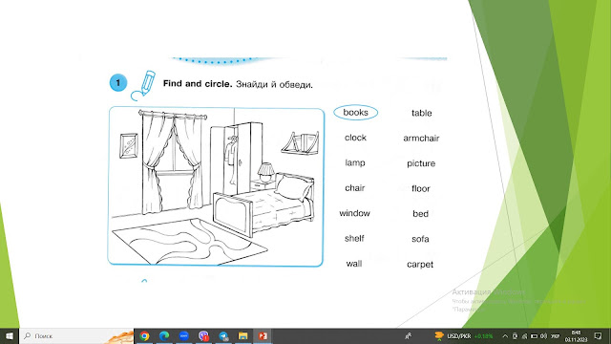611x344 pixels.
Task: Open Telegram from the taskbar
Action: [223, 335]
